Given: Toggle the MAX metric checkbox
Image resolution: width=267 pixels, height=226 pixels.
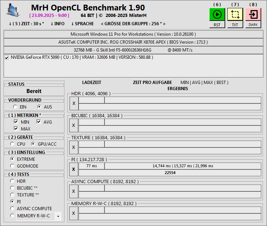Looking at the screenshot, I should click(16, 128).
